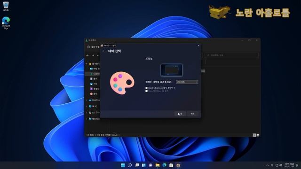
Task: Show hidden system tray icons
Action: [x=268, y=165]
